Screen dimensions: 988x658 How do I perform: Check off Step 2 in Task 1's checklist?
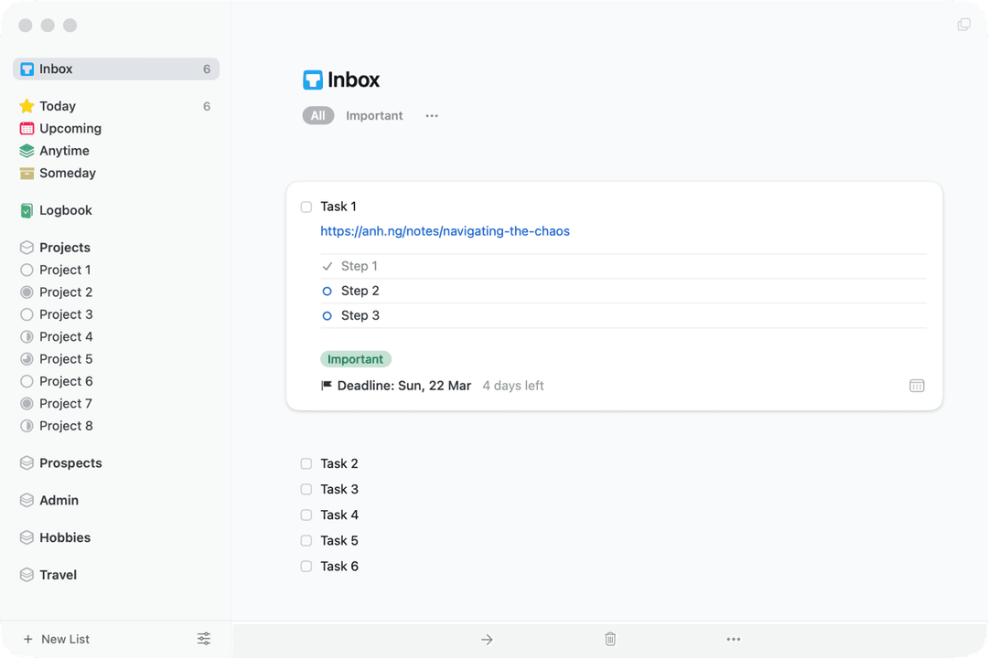[327, 290]
